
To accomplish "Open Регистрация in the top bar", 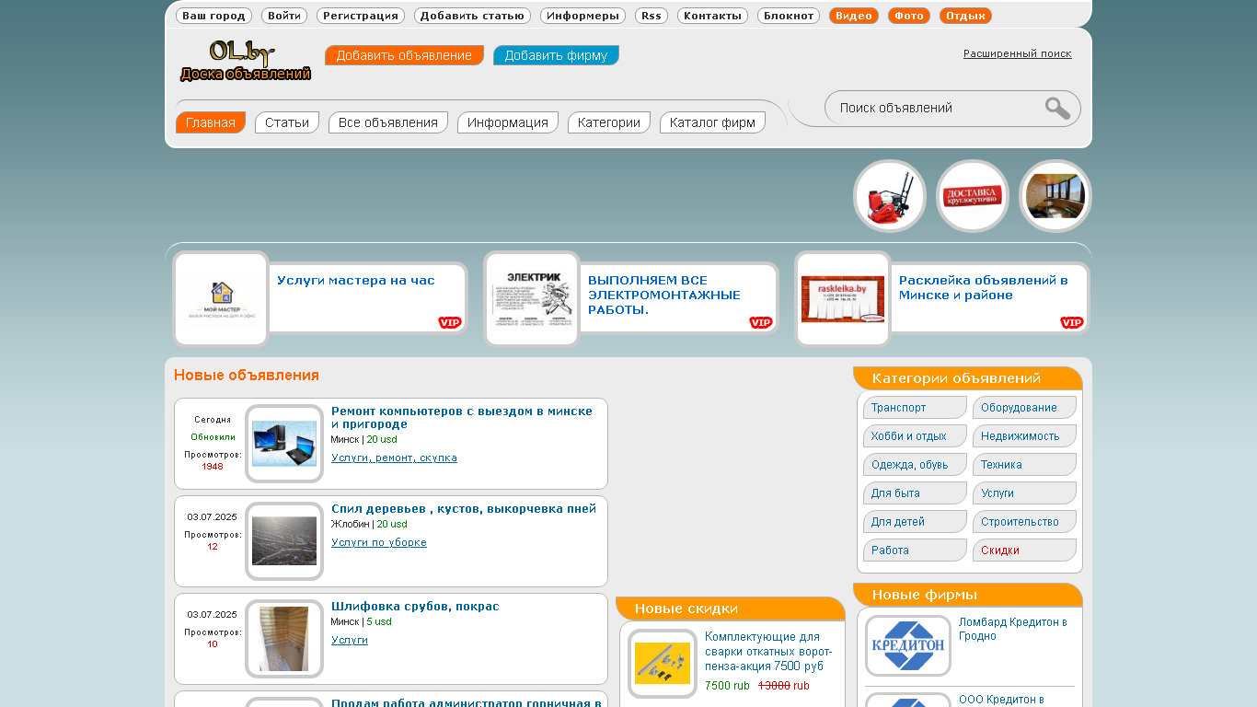I will click(361, 16).
